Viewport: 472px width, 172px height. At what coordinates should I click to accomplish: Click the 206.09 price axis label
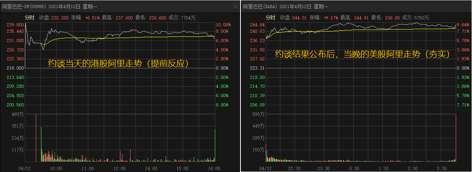point(258,105)
